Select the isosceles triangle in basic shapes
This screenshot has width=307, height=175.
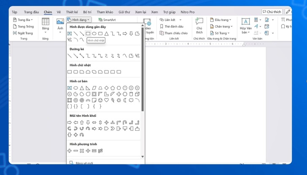tap(82, 88)
